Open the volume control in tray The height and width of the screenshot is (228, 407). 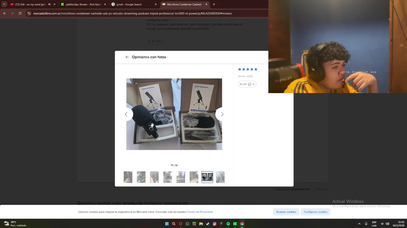[x=387, y=224]
